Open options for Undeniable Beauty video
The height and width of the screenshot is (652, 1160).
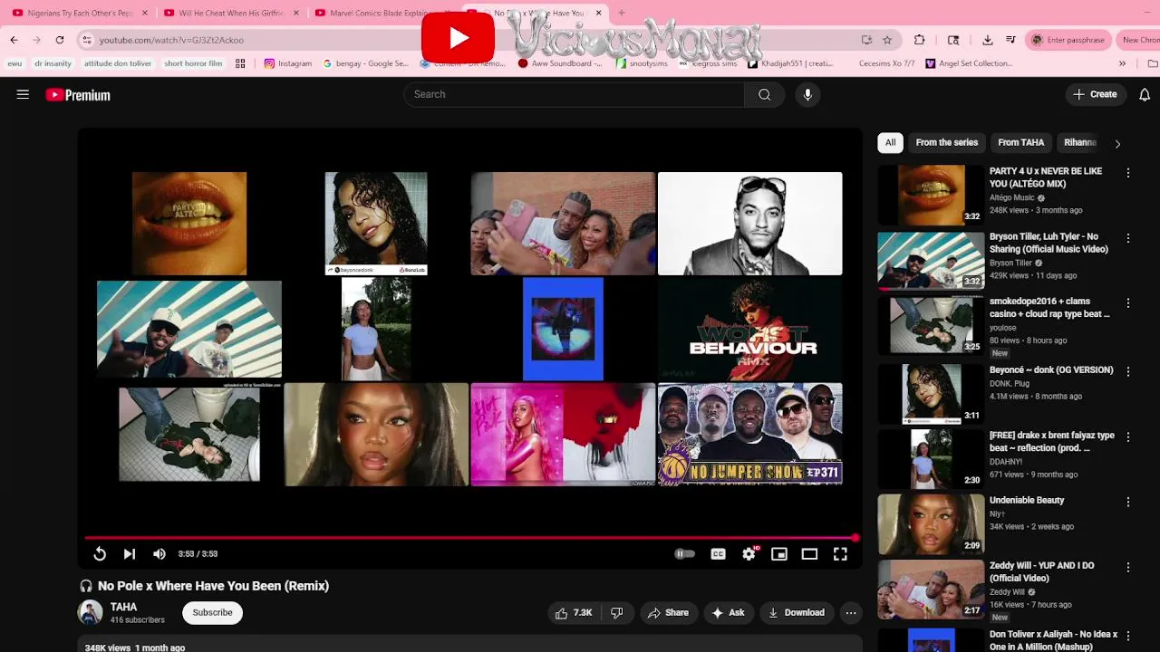tap(1128, 502)
